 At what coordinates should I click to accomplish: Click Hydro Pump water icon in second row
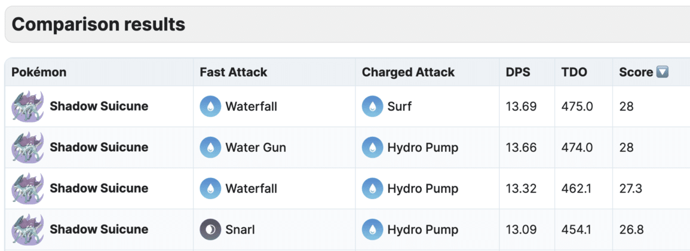tap(372, 148)
